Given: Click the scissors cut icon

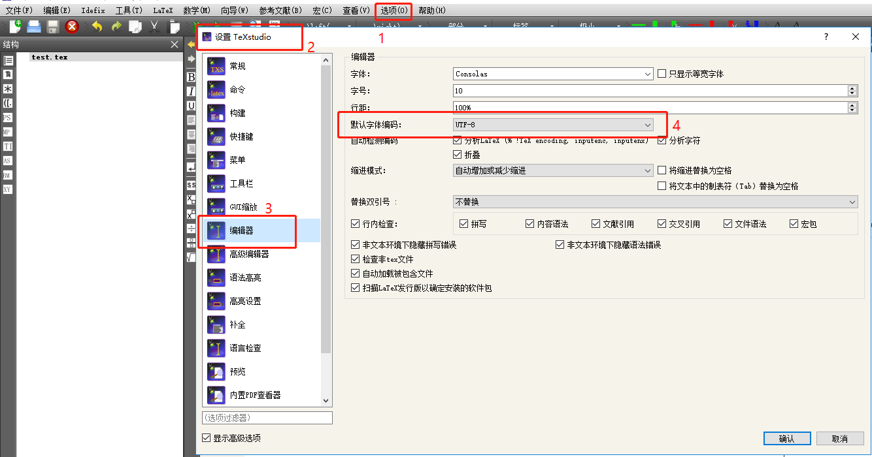Looking at the screenshot, I should coord(154,26).
